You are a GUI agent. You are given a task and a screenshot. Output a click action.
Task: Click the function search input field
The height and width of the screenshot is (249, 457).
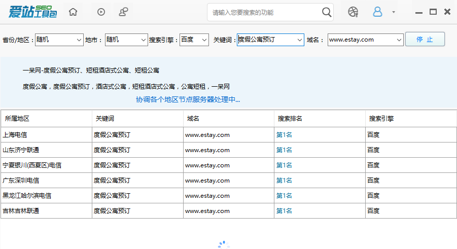(264, 12)
